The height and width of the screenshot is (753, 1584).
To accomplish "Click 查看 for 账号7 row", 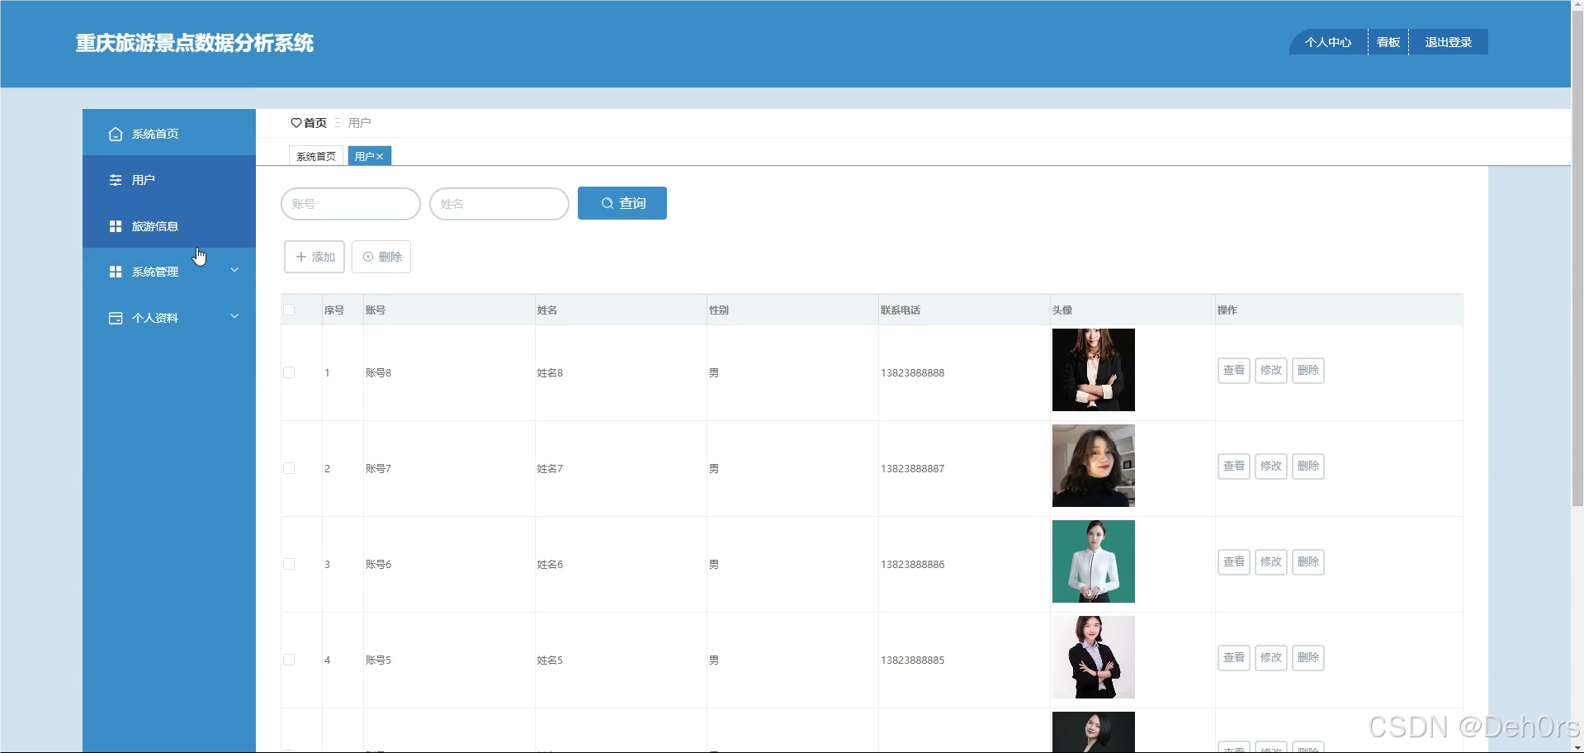I will [1234, 466].
